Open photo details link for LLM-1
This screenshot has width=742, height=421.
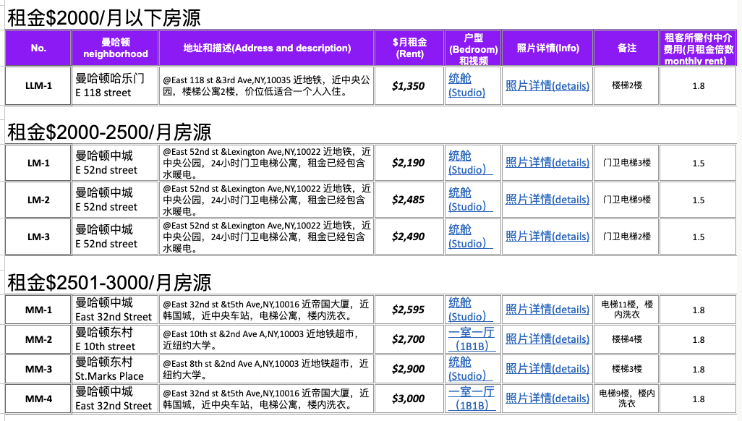tap(547, 85)
